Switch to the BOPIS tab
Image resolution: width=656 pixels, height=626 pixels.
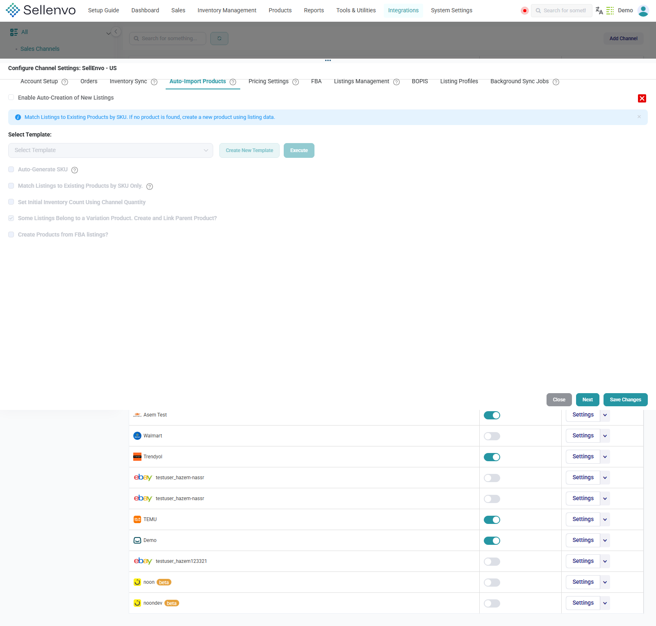[420, 81]
